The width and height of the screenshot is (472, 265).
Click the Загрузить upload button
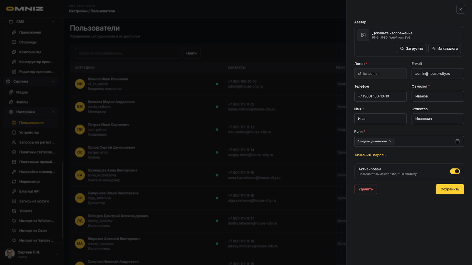(x=412, y=48)
